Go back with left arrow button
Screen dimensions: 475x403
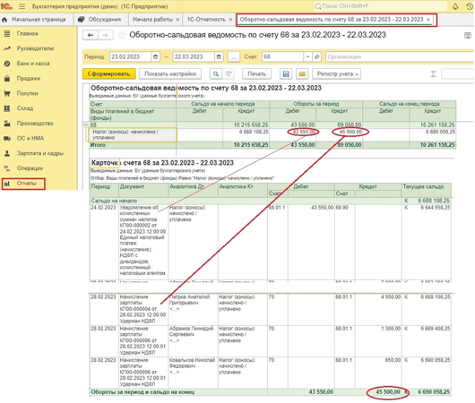[x=91, y=35]
